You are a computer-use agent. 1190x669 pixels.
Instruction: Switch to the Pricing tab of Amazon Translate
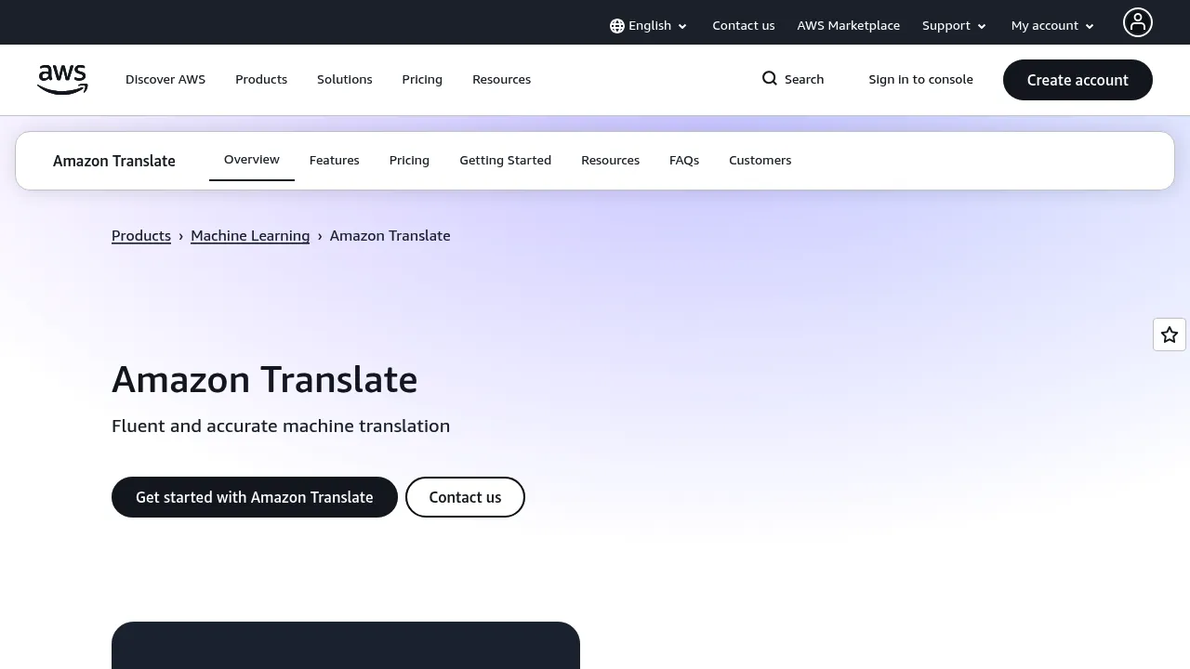(409, 161)
